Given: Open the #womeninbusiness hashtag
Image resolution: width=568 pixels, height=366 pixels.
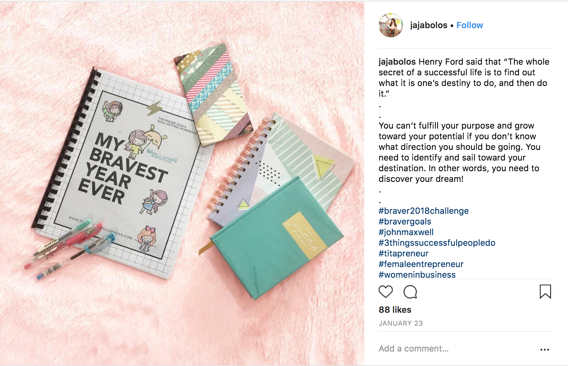Looking at the screenshot, I should click(x=417, y=275).
